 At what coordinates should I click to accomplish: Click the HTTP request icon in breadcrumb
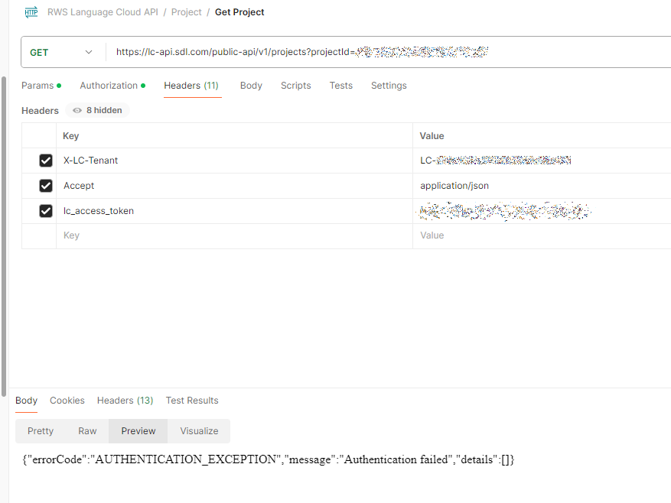[31, 12]
